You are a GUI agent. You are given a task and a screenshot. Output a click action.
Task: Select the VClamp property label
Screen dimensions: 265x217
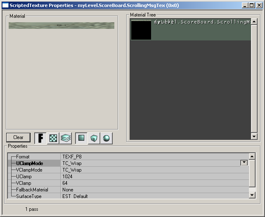(24, 183)
